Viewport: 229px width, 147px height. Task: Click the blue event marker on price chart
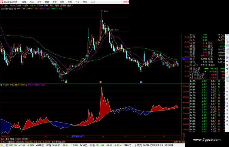point(141,82)
